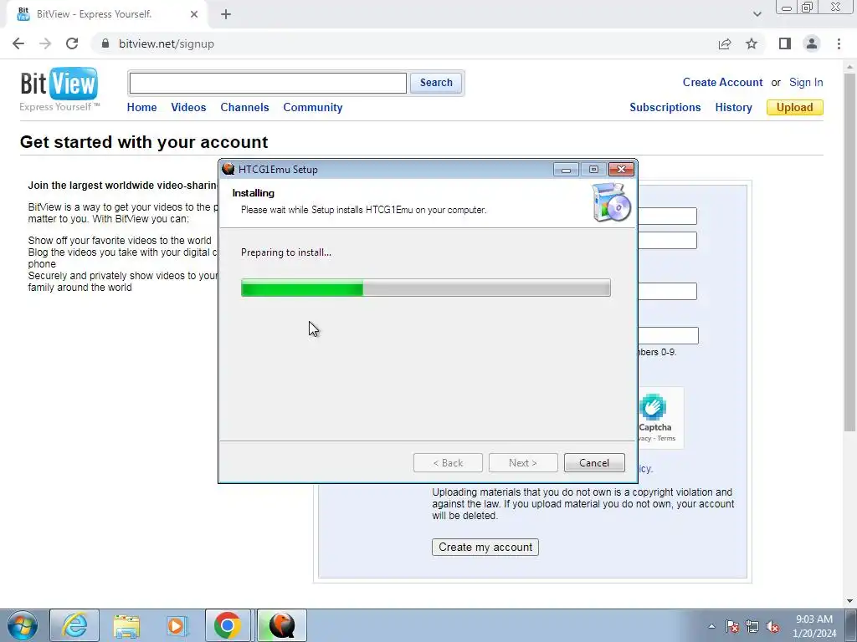Open Windows Media Player taskbar icon

(x=177, y=625)
